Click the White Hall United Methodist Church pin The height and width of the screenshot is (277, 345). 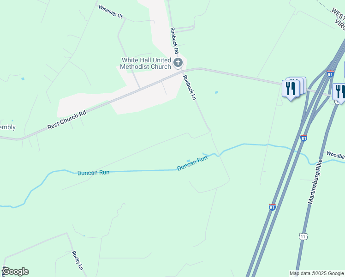pos(178,62)
